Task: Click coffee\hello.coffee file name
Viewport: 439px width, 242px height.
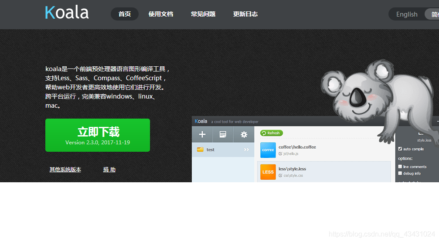Action: pyautogui.click(x=297, y=147)
